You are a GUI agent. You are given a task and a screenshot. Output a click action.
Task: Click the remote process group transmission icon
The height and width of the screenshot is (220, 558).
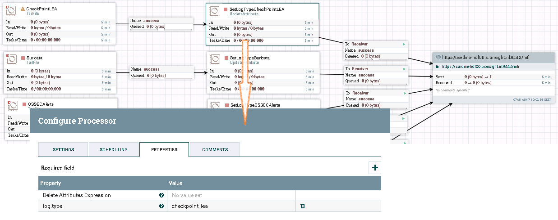click(x=438, y=58)
